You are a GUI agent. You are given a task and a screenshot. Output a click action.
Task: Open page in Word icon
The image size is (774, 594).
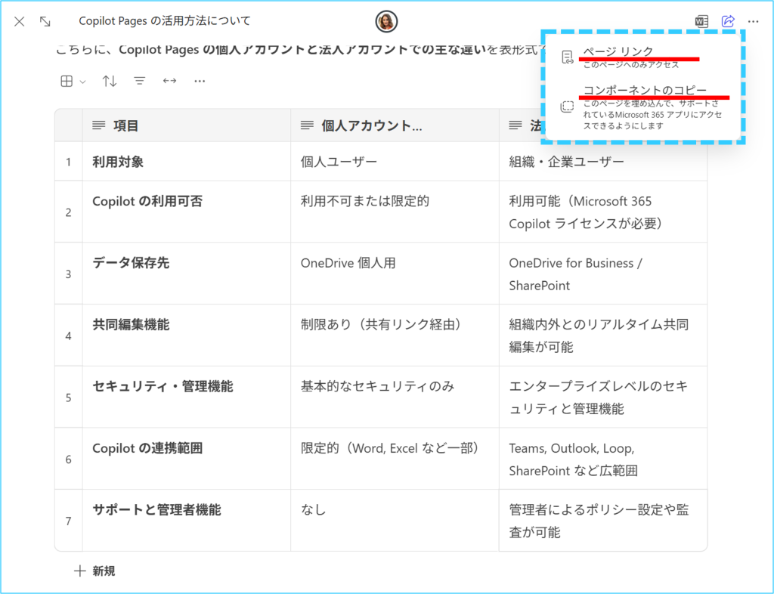click(x=701, y=22)
